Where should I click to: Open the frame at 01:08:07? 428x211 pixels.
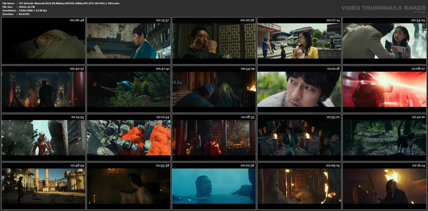pyautogui.click(x=385, y=89)
